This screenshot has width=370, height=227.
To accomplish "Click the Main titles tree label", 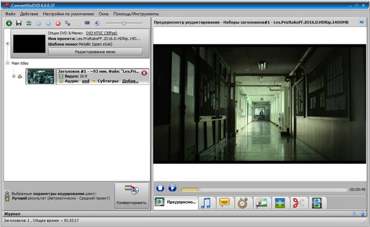I will [20, 63].
